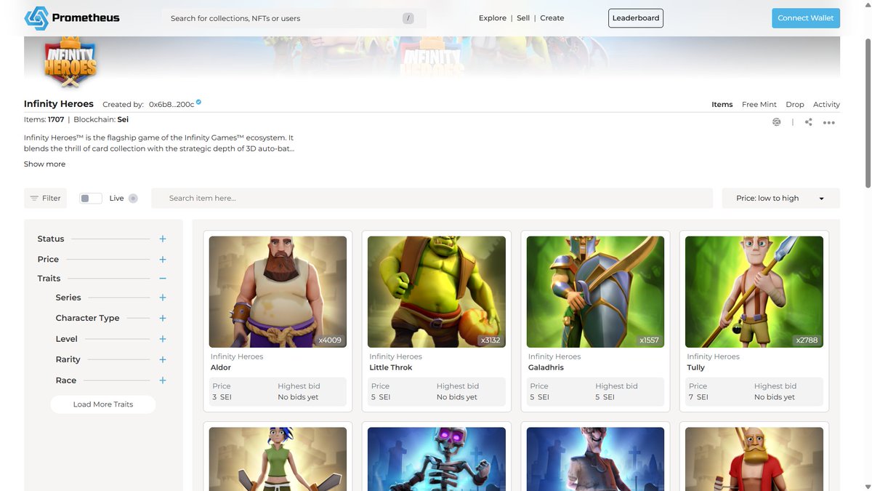Click the Live status indicator dot
Screen dimensions: 872x491
(x=133, y=198)
